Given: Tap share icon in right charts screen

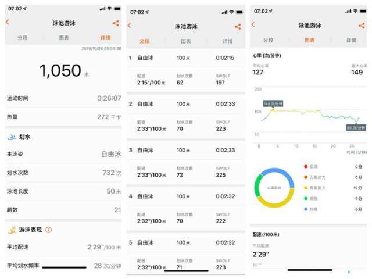Looking at the screenshot, I should tap(362, 26).
